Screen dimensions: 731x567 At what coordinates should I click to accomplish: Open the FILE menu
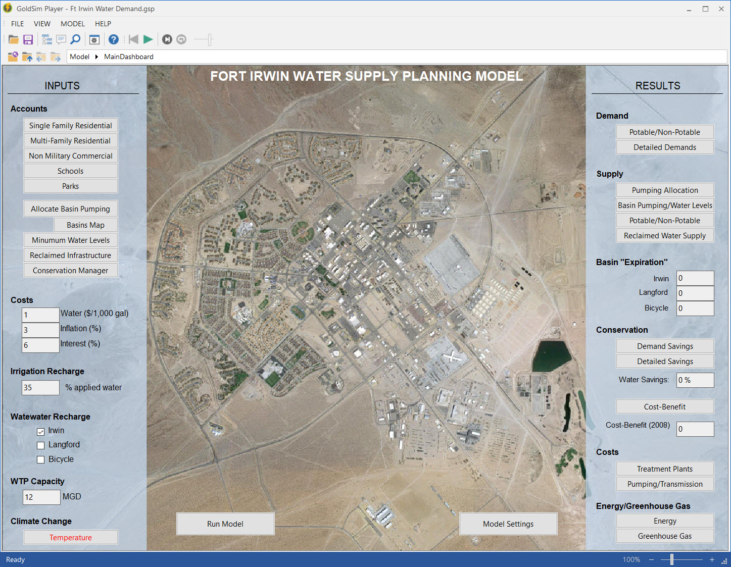point(18,24)
